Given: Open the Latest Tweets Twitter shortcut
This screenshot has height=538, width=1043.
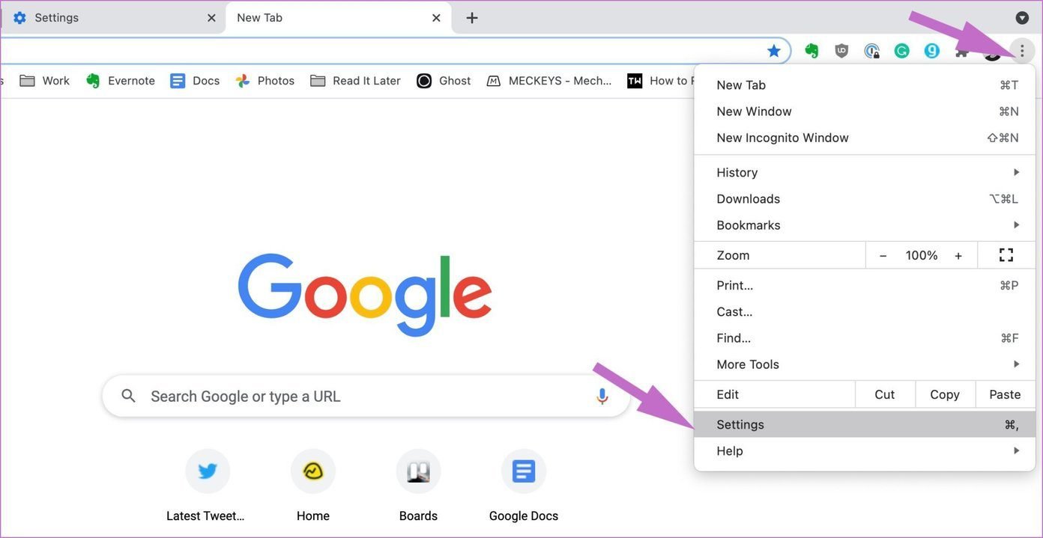Looking at the screenshot, I should point(208,485).
